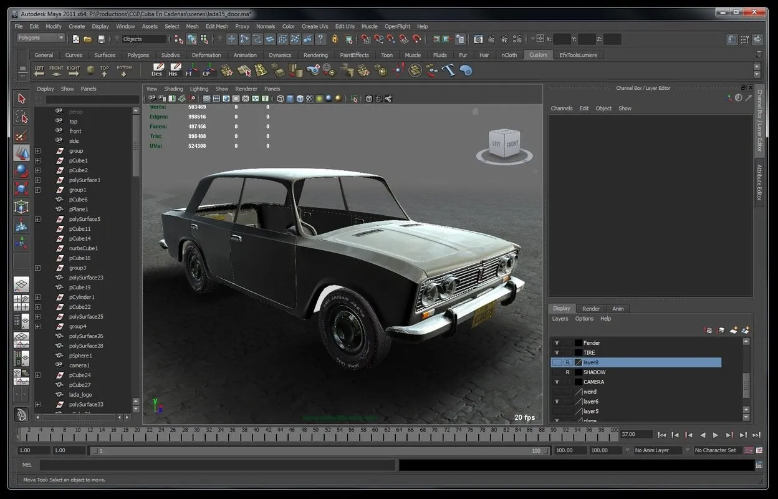Toggle visibility of layer6
This screenshot has height=499, width=778.
pos(557,402)
